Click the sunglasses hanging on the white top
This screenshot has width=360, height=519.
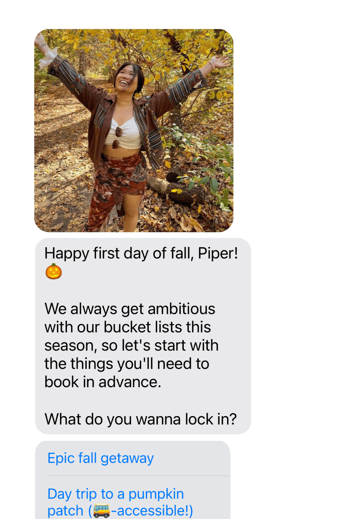118,137
